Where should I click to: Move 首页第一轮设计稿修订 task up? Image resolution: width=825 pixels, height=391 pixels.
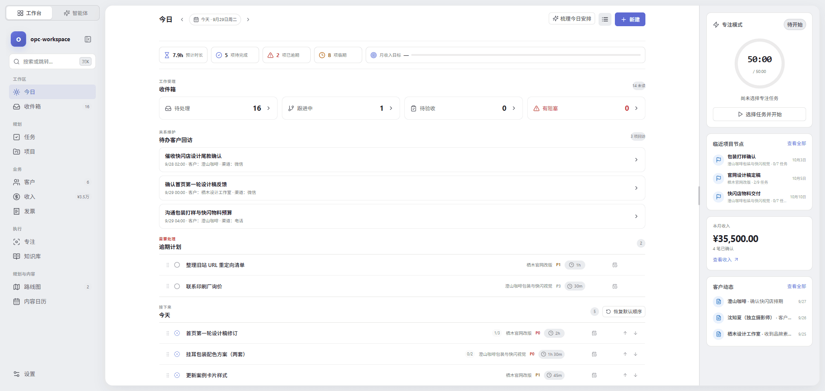[625, 333]
